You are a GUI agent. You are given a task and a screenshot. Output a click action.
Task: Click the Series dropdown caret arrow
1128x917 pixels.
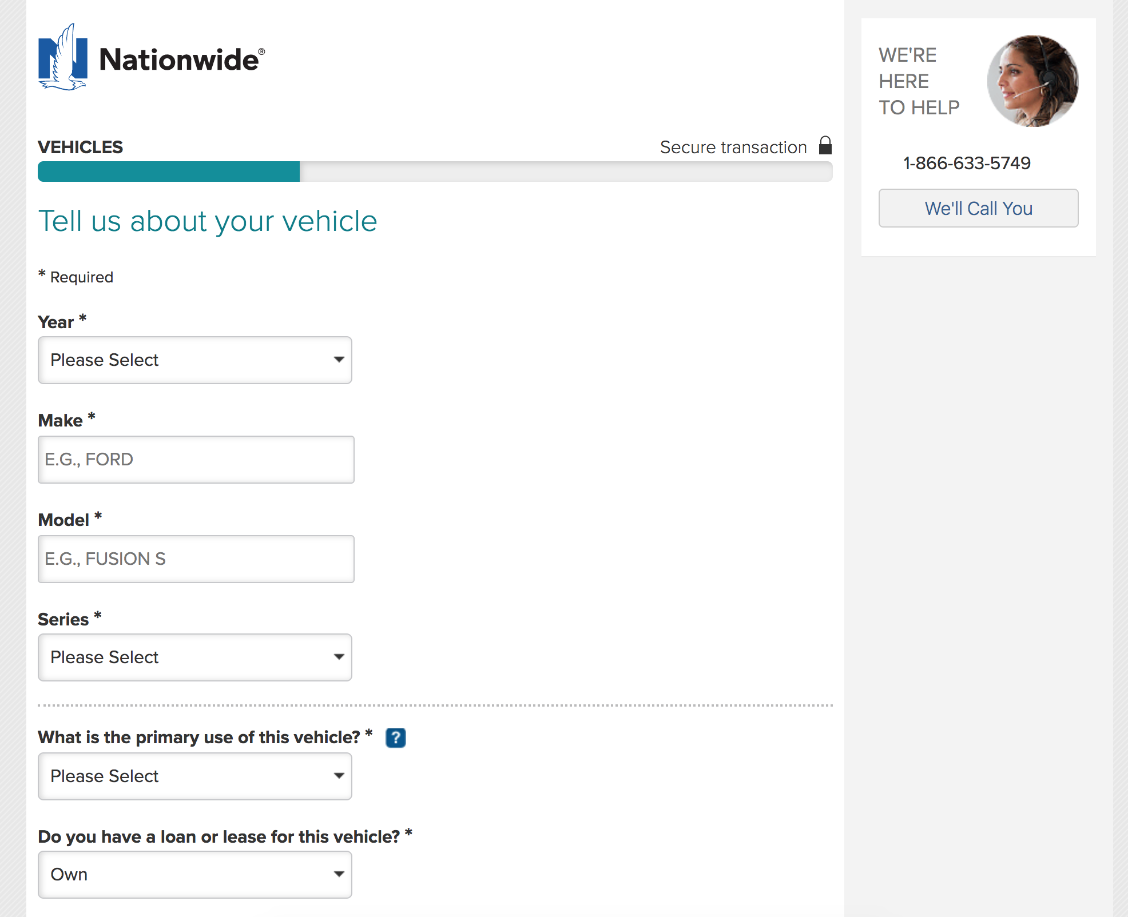pyautogui.click(x=339, y=657)
